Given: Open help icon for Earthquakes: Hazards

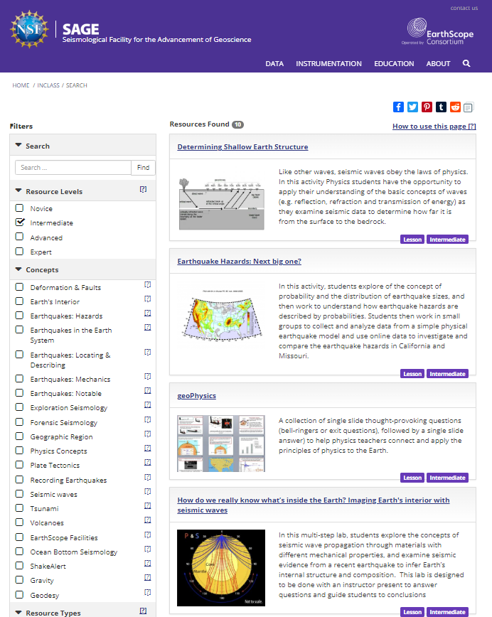Looking at the screenshot, I should [148, 313].
